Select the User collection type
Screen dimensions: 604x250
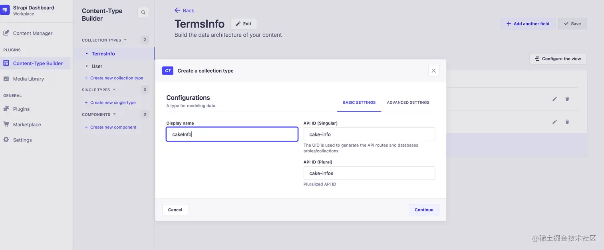(97, 67)
